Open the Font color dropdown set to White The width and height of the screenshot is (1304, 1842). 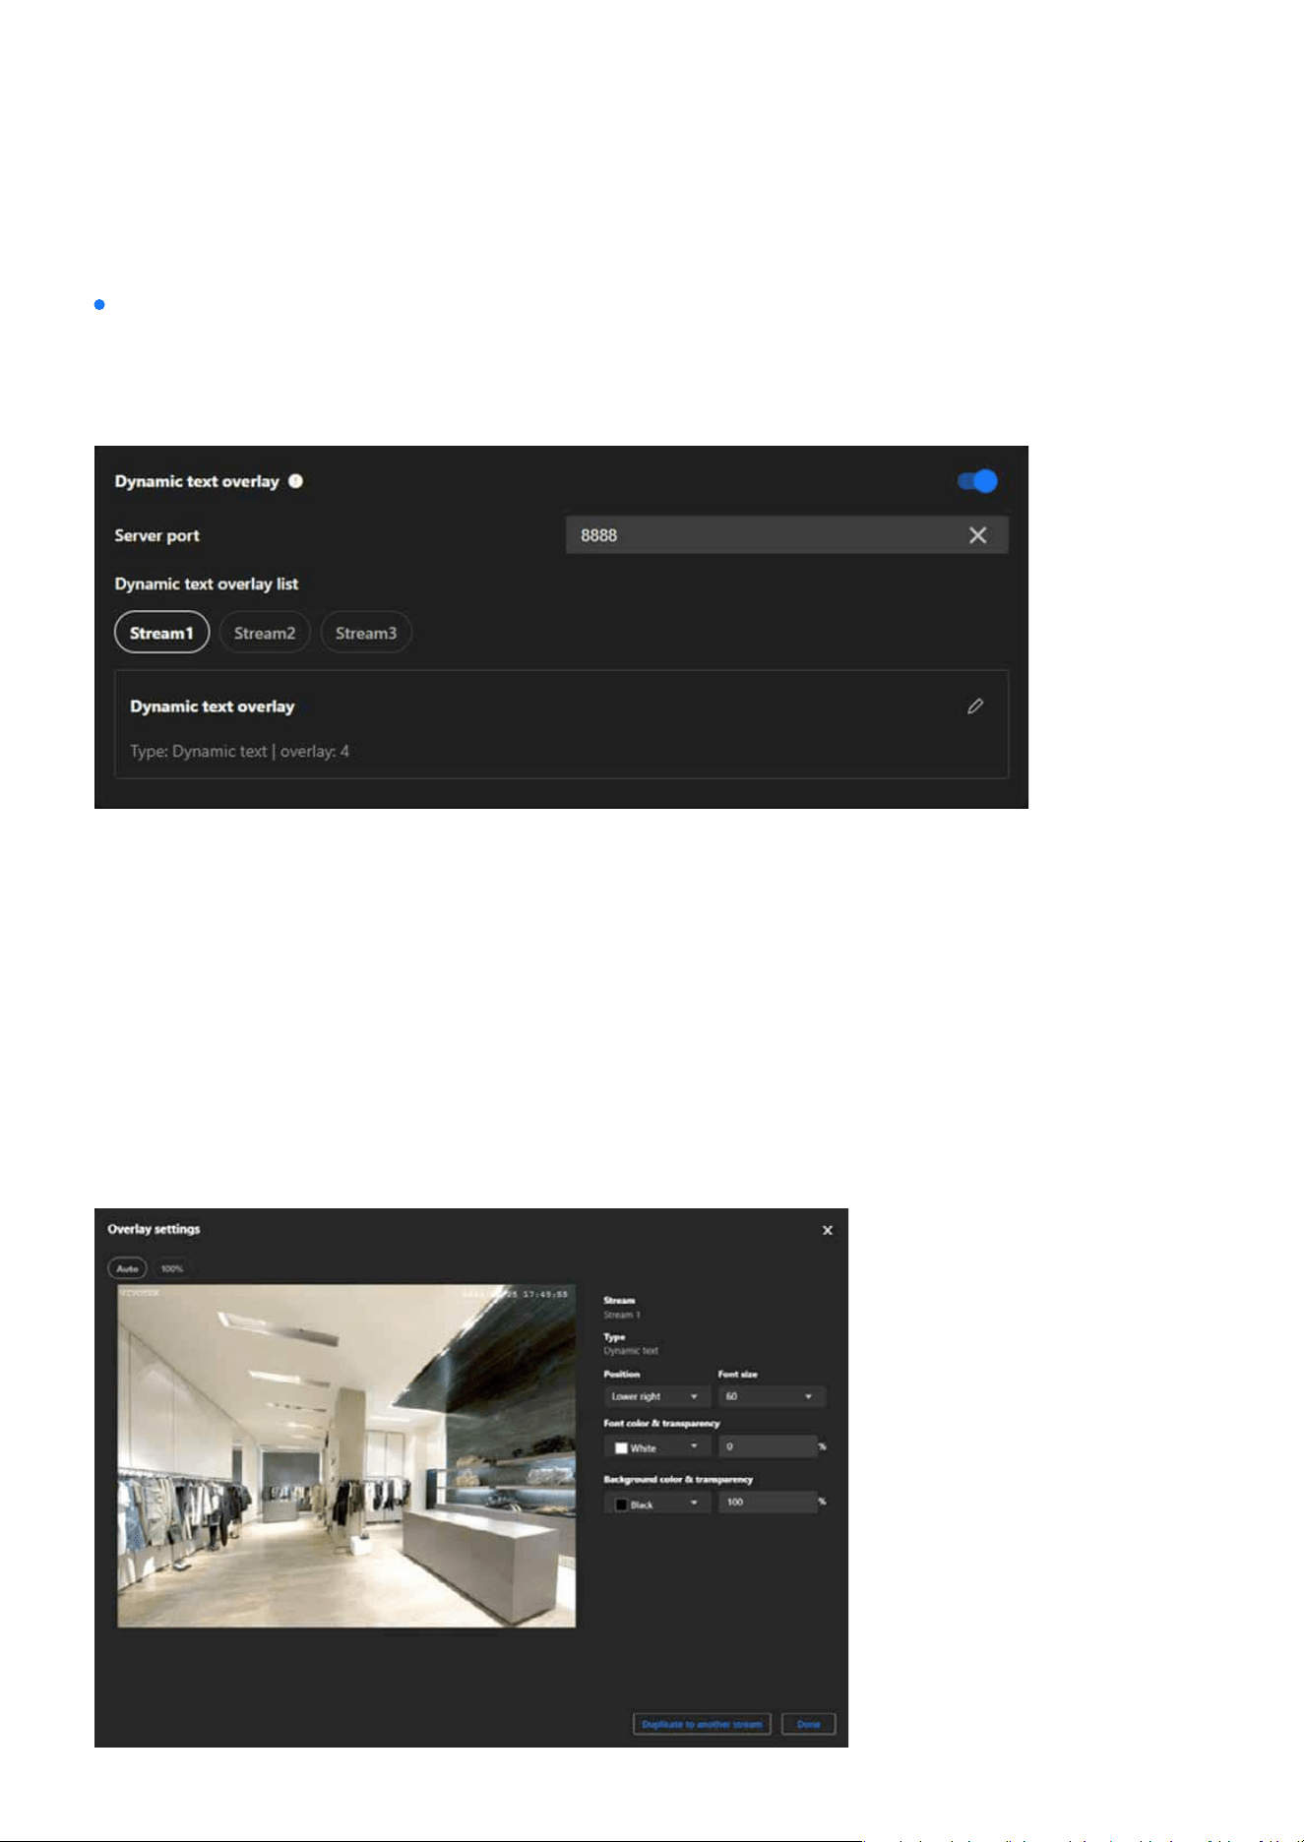[656, 1447]
